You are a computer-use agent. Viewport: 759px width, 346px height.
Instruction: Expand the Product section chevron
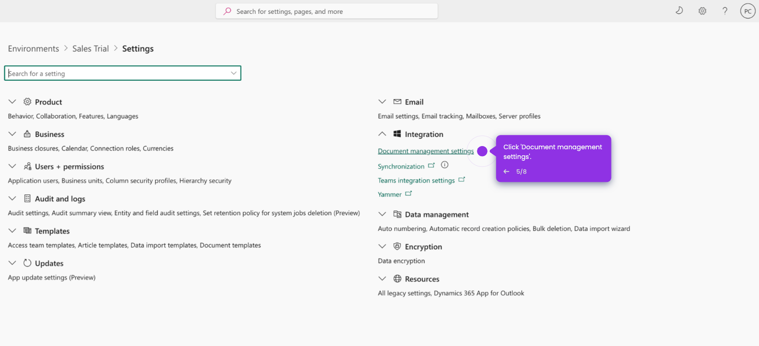pyautogui.click(x=12, y=101)
